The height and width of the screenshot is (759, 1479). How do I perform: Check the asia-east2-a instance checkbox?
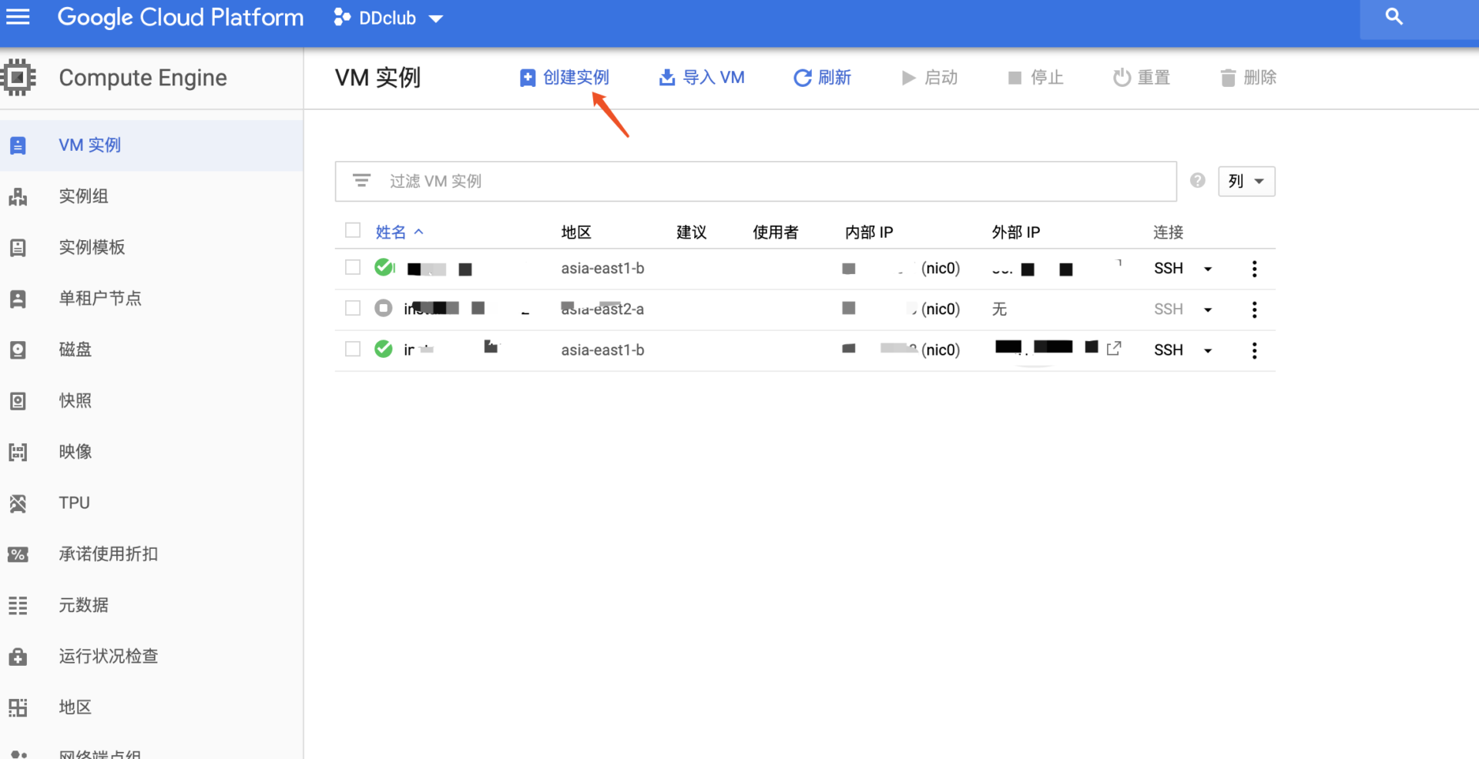pos(353,308)
